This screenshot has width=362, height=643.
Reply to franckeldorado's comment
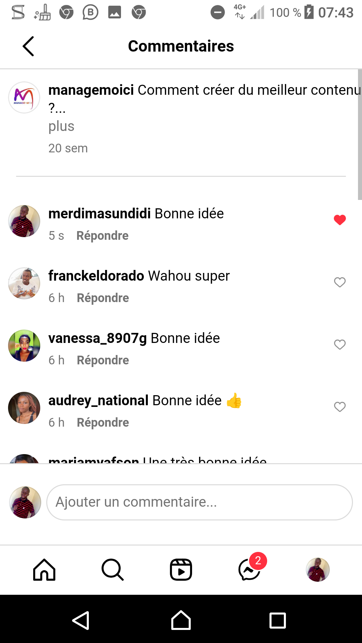103,298
